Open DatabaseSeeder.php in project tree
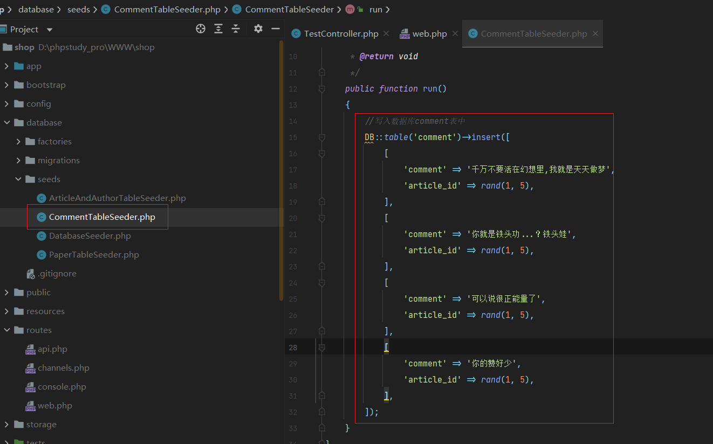Image resolution: width=713 pixels, height=444 pixels. pos(90,236)
